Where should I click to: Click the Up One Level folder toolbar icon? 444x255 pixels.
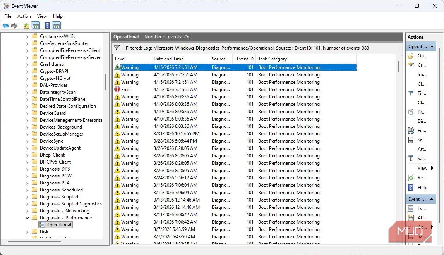coord(26,26)
